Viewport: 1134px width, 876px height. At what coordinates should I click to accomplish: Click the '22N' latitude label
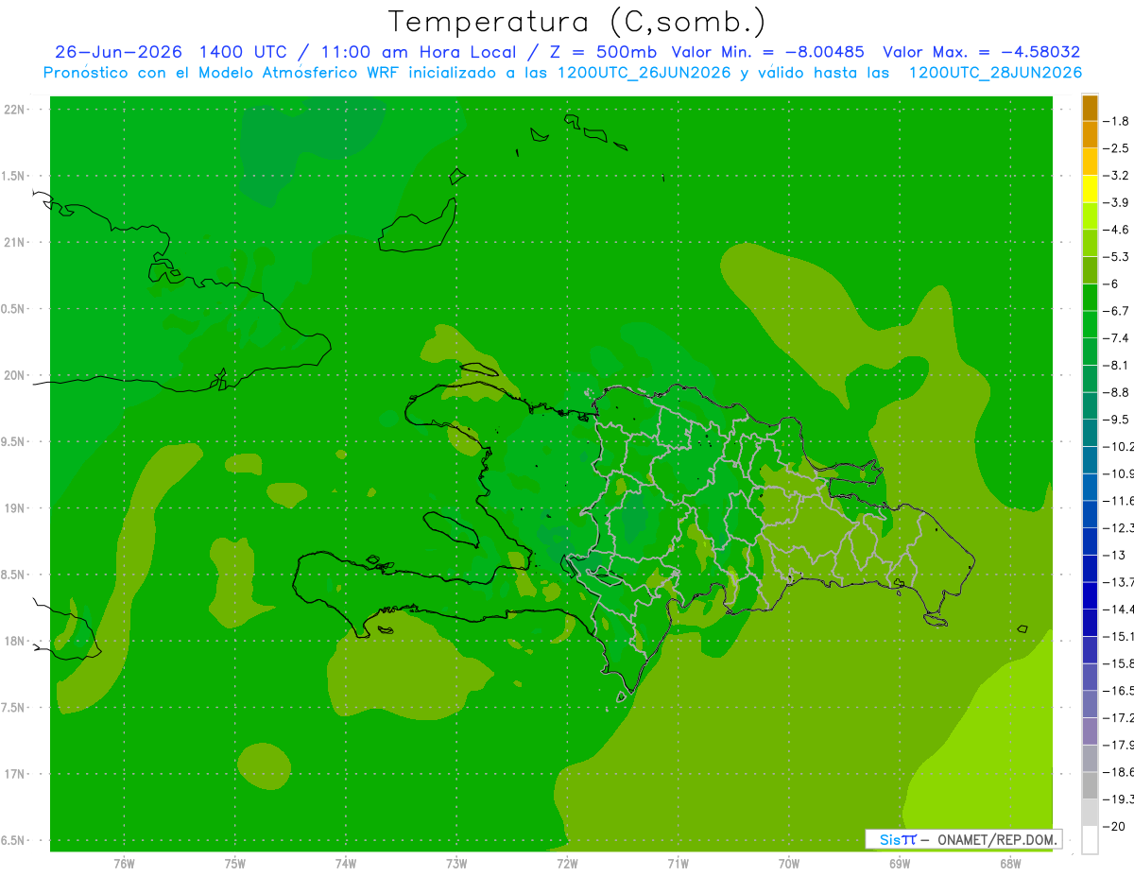tap(15, 110)
